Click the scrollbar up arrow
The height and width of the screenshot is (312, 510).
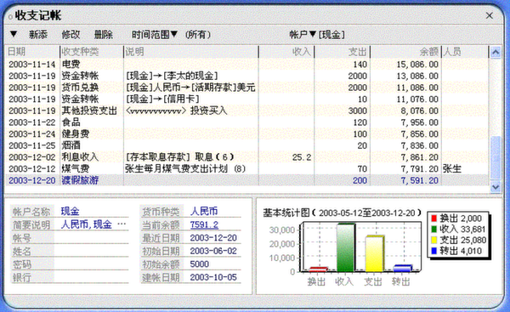pos(496,52)
